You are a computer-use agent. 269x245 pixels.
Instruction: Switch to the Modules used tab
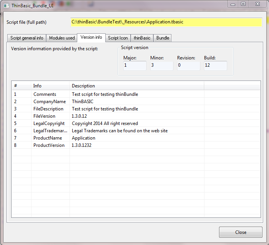[x=62, y=38]
